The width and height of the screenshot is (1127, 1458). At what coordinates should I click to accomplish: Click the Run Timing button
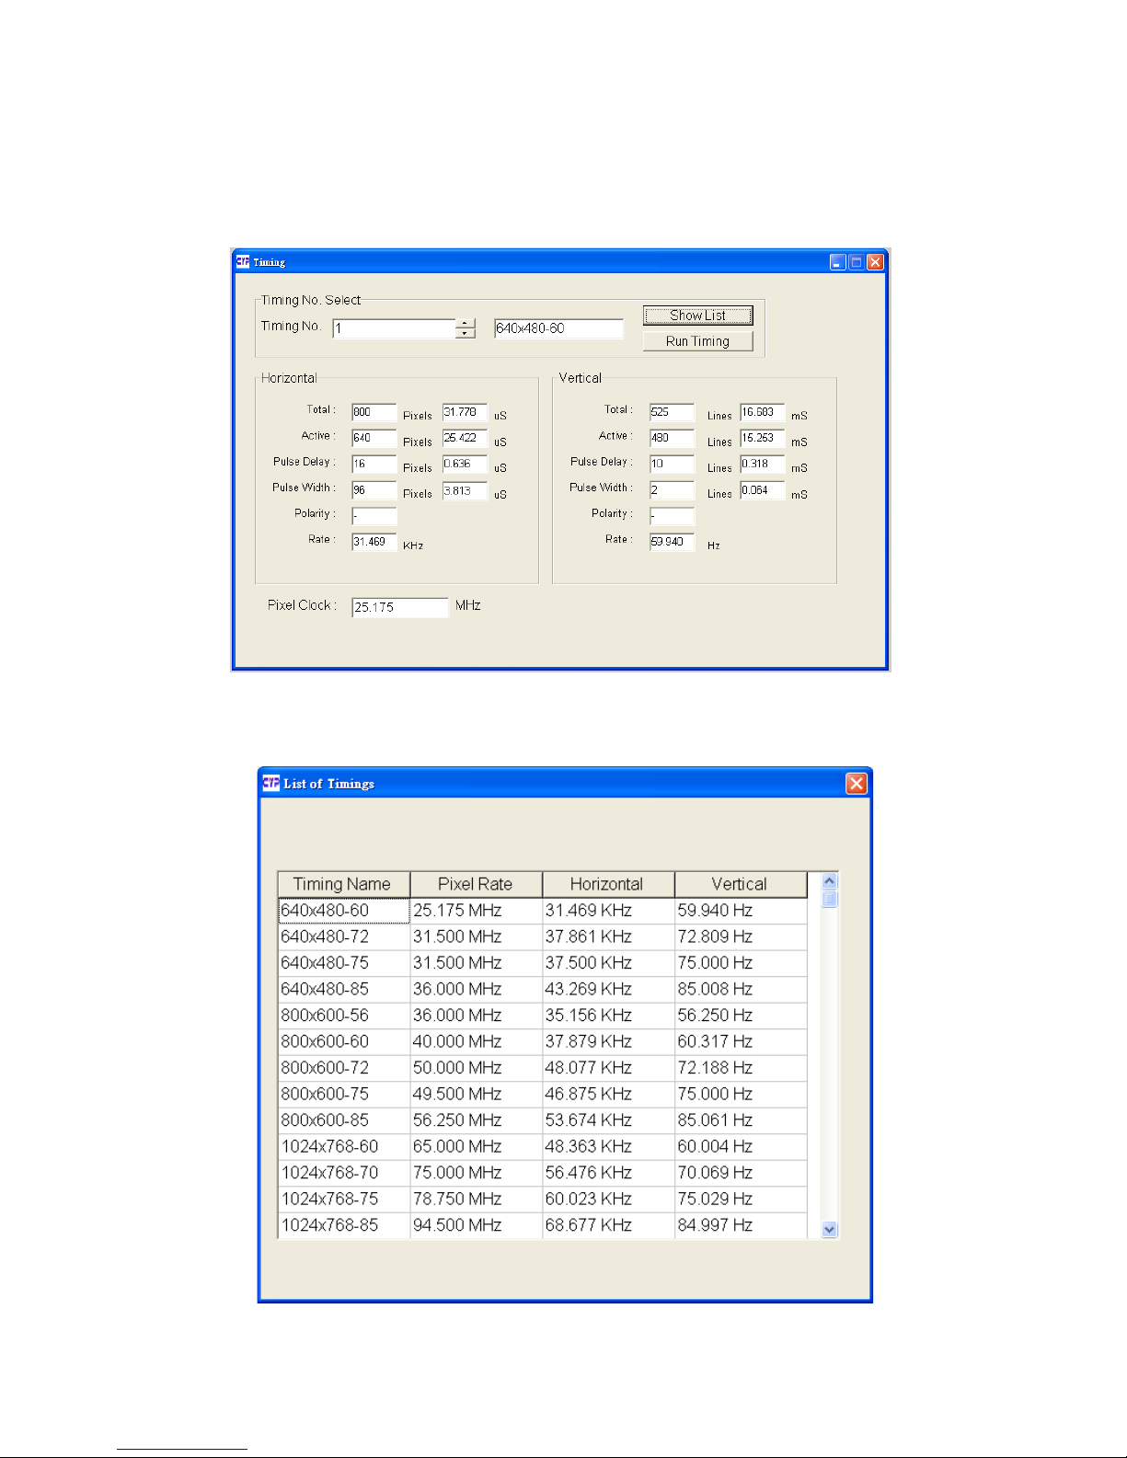coord(697,341)
